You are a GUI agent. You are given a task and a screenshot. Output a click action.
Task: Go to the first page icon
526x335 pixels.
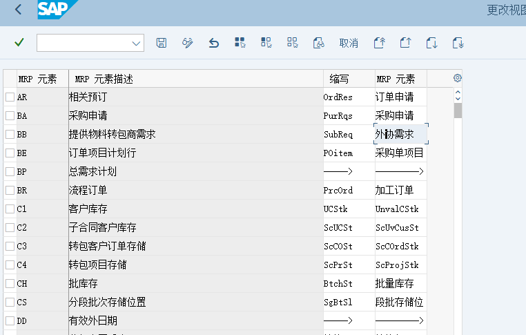click(x=379, y=43)
